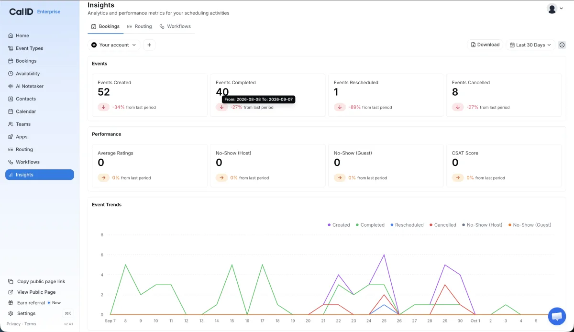
Task: Click the Teams sidebar icon
Action: click(x=11, y=124)
